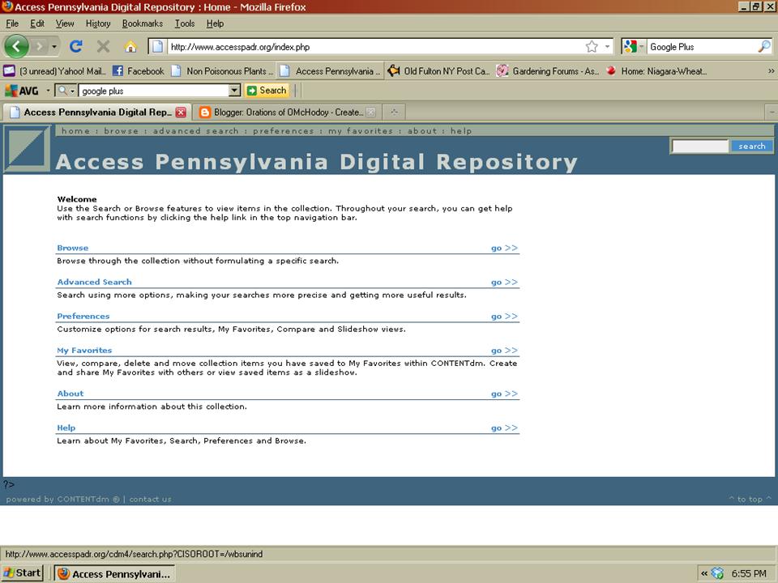Reload the page with the blue Reload icon
Image resolution: width=778 pixels, height=583 pixels.
tap(76, 47)
